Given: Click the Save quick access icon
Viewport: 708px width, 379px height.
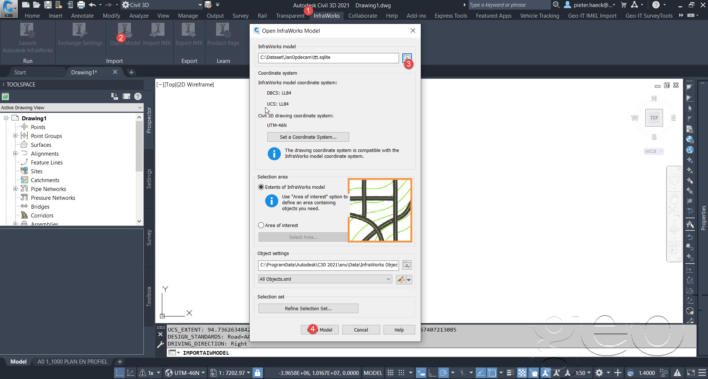Looking at the screenshot, I should click(48, 5).
